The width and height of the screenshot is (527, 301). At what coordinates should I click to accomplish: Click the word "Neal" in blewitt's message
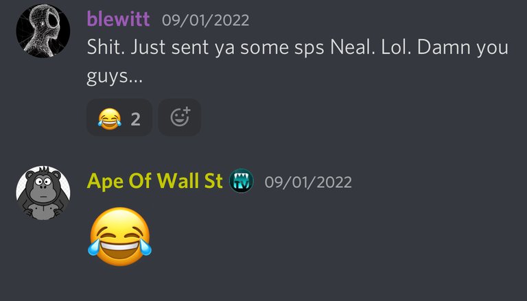(x=353, y=47)
